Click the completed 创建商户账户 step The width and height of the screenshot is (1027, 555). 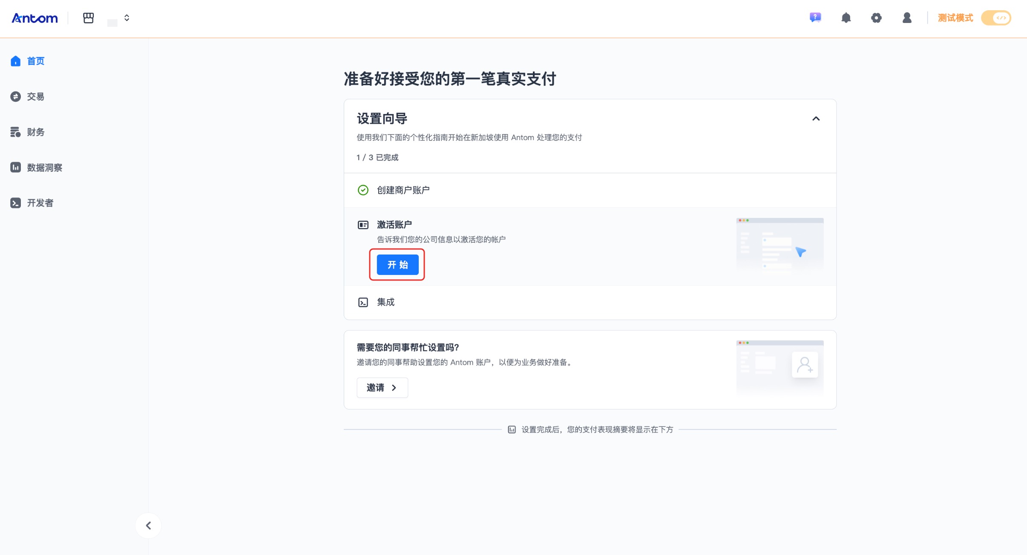point(404,190)
